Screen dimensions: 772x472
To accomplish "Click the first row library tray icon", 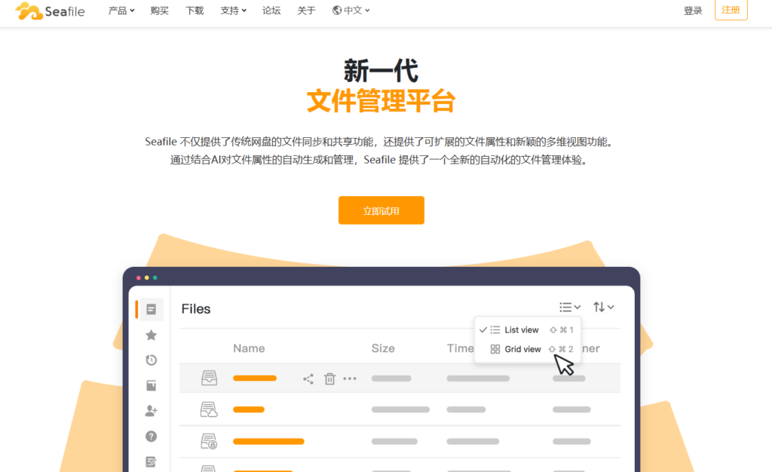I will [210, 378].
